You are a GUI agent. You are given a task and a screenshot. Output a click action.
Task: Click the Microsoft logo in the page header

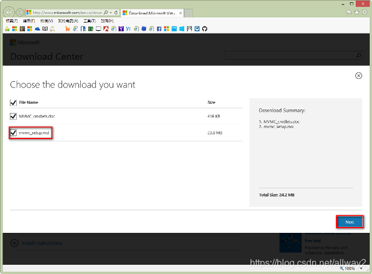point(24,42)
